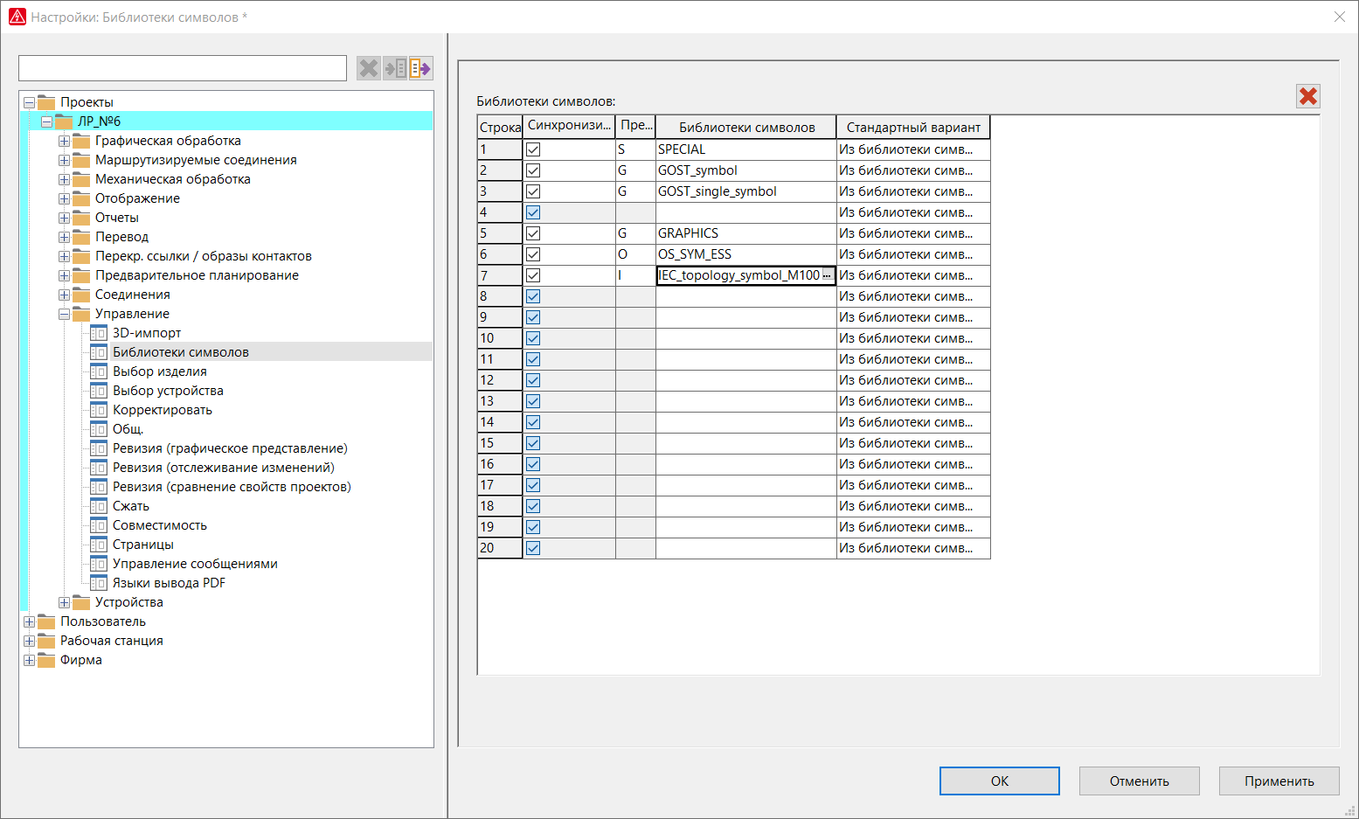The width and height of the screenshot is (1359, 819).
Task: Click the import settings icon next to search
Action: [x=395, y=68]
